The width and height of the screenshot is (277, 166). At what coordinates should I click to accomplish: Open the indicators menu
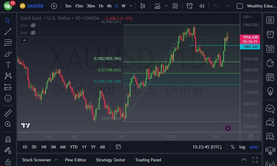pyautogui.click(x=157, y=6)
